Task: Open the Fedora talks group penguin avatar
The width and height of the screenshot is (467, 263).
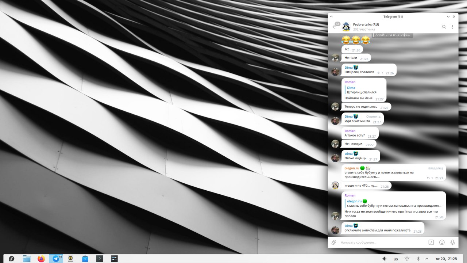Action: [346, 27]
